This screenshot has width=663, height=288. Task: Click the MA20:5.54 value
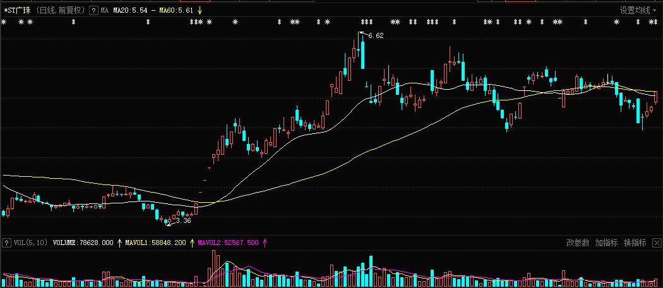130,10
